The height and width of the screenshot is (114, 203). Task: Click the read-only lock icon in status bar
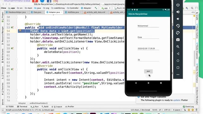(x=185, y=110)
